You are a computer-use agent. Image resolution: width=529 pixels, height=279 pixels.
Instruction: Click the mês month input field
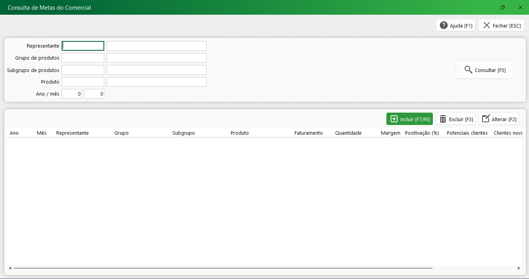(94, 94)
